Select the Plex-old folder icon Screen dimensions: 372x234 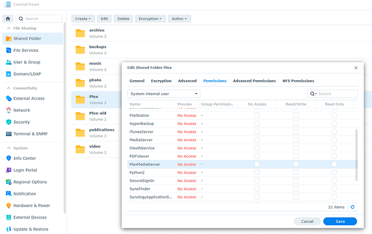80,116
